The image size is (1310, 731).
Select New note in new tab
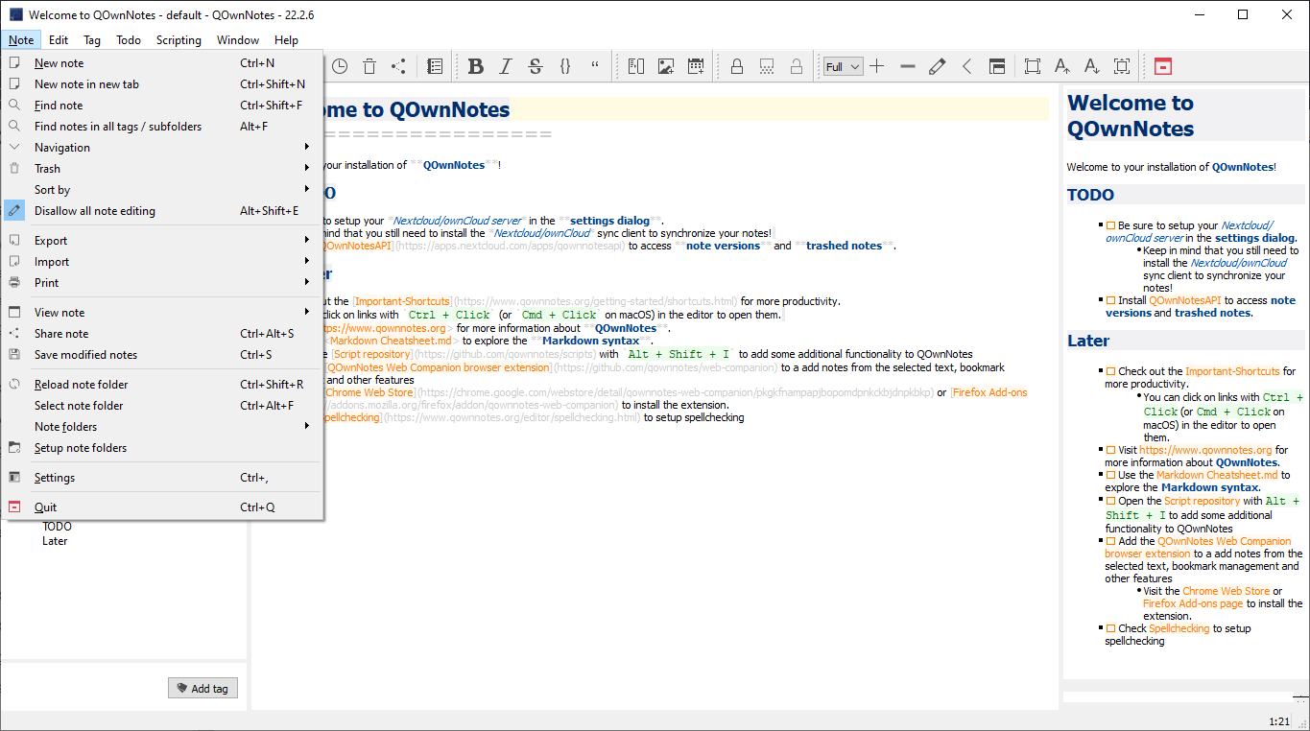tap(162, 84)
